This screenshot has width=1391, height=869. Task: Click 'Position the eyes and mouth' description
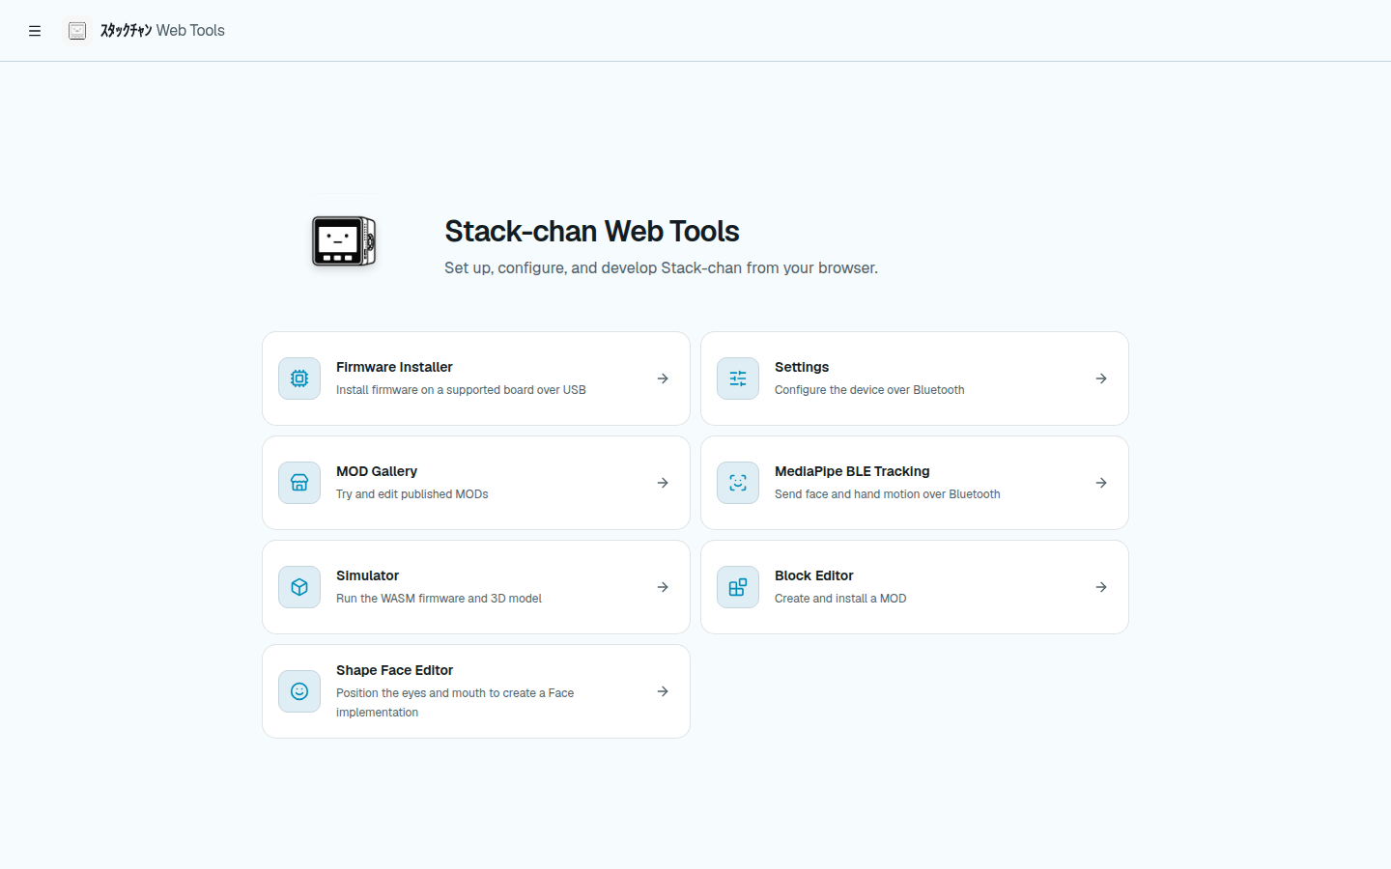(455, 703)
